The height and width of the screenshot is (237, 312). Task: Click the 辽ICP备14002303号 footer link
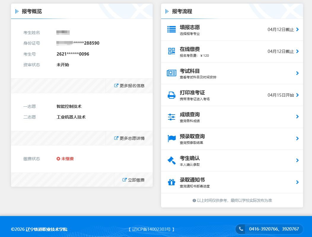pyautogui.click(x=152, y=229)
